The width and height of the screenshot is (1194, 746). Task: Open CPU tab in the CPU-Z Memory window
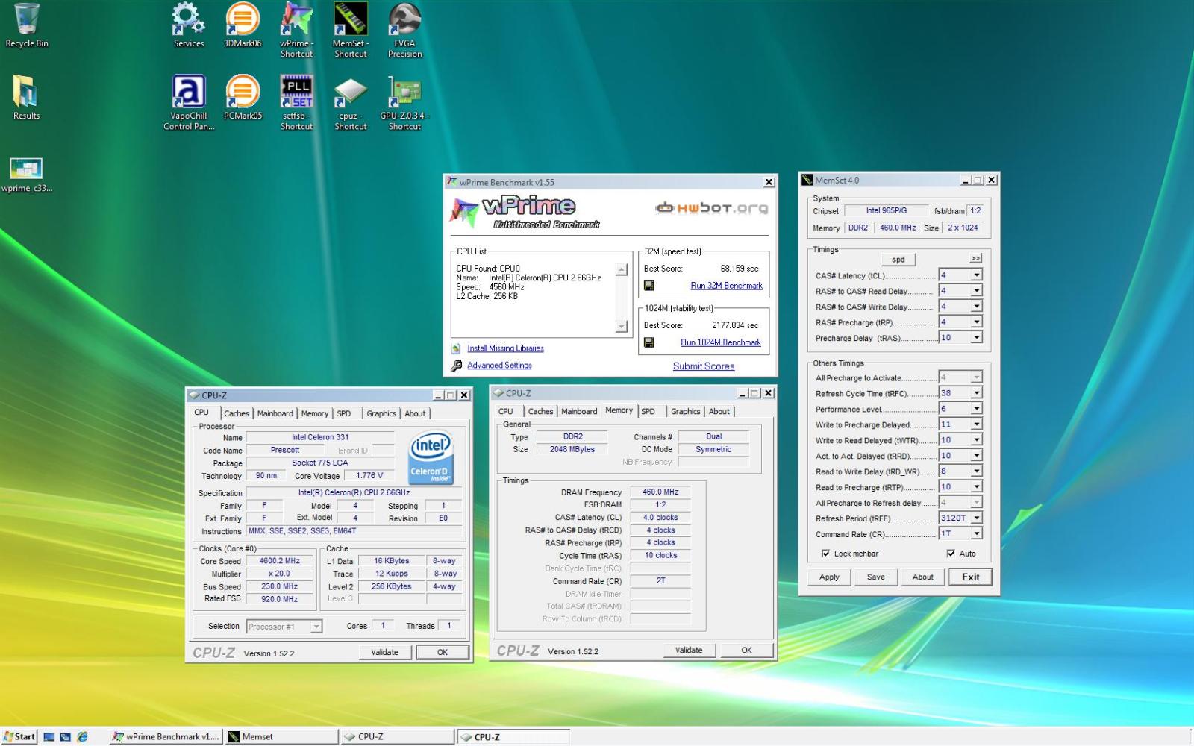click(506, 411)
